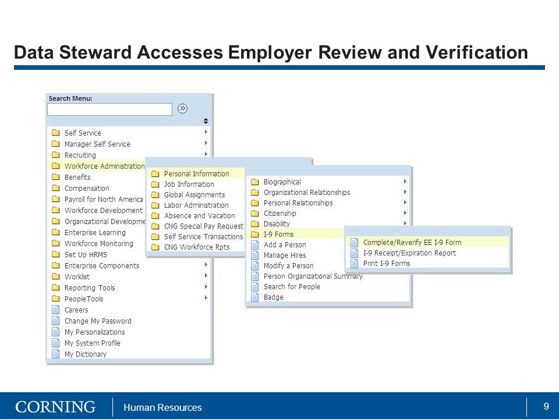
Task: Click the Search Menu go button icon
Action: click(182, 108)
